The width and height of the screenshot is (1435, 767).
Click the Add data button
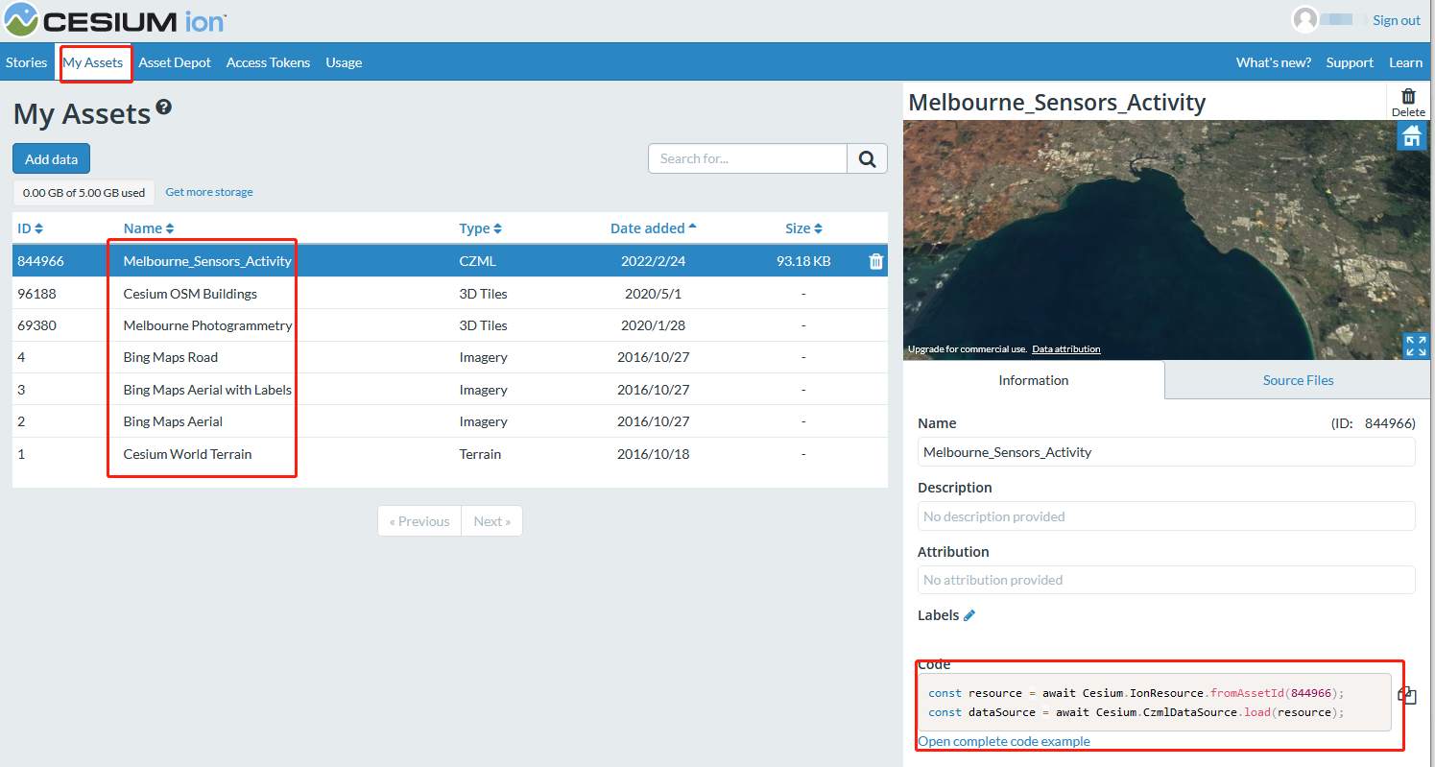tap(51, 159)
